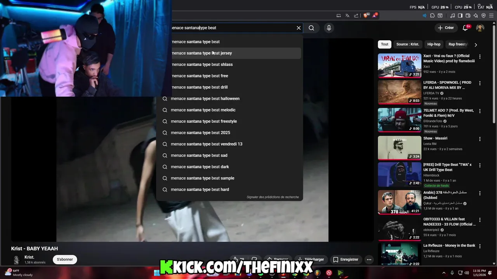Open YouTube notifications bell
497x279 pixels.
(x=465, y=28)
